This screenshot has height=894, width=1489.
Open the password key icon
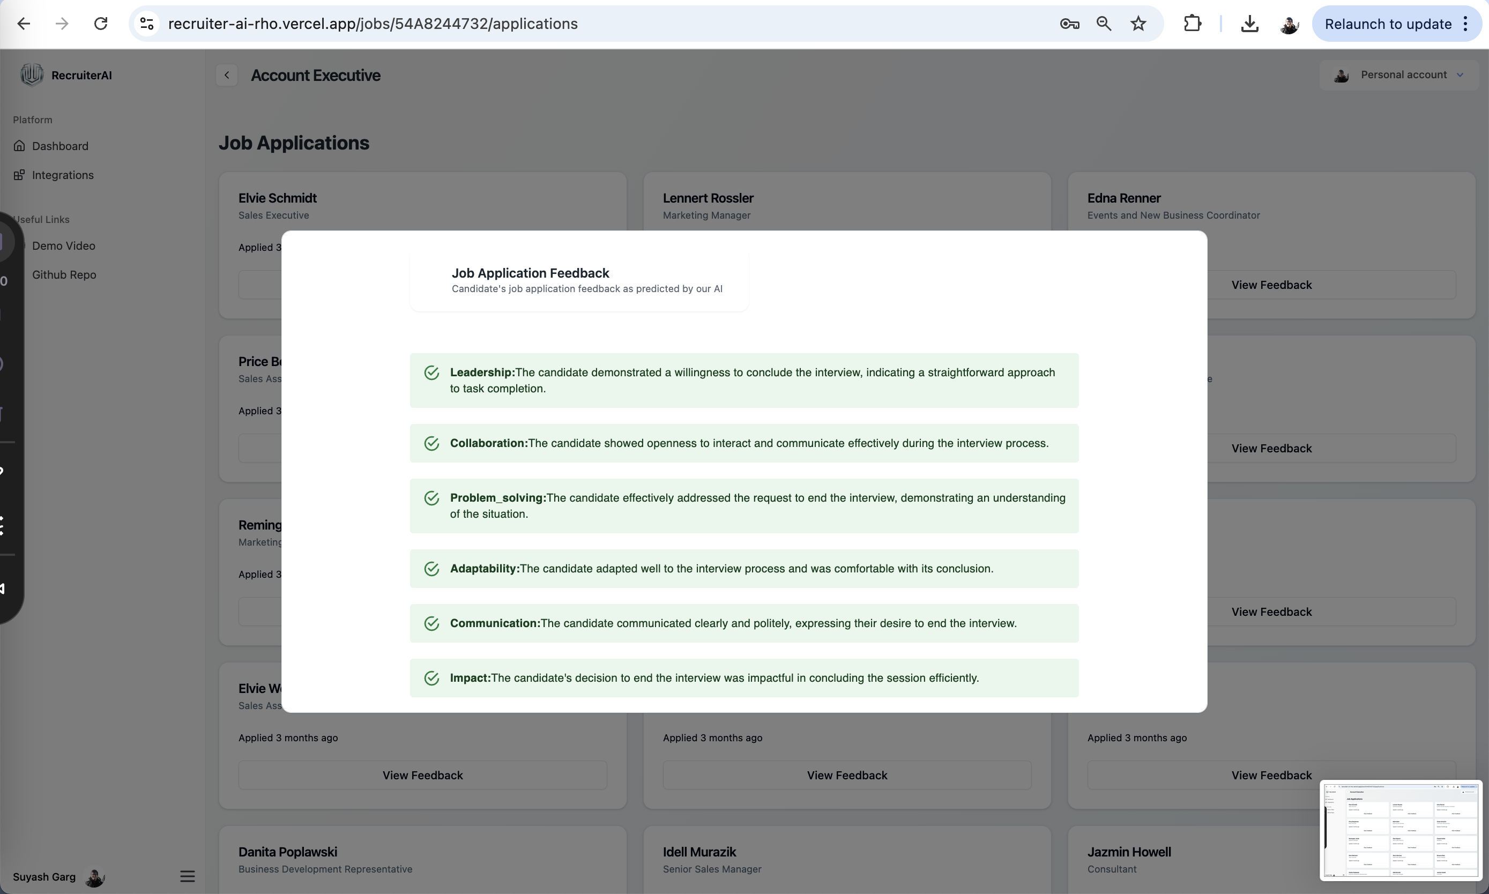click(1069, 24)
